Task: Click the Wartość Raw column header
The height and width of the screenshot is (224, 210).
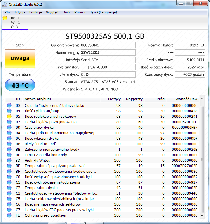Action: click(x=183, y=99)
